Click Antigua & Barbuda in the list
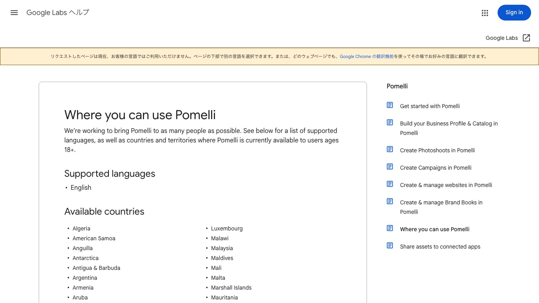The width and height of the screenshot is (539, 303). coord(96,268)
